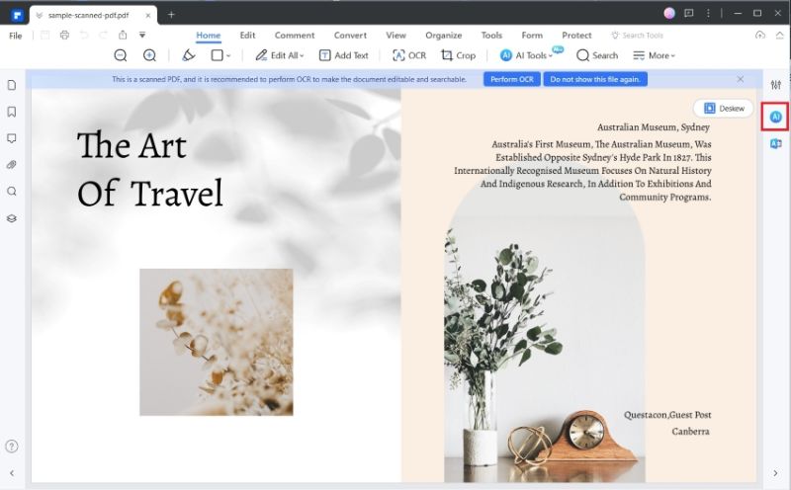Expand the More menu
The height and width of the screenshot is (490, 791).
(x=654, y=55)
